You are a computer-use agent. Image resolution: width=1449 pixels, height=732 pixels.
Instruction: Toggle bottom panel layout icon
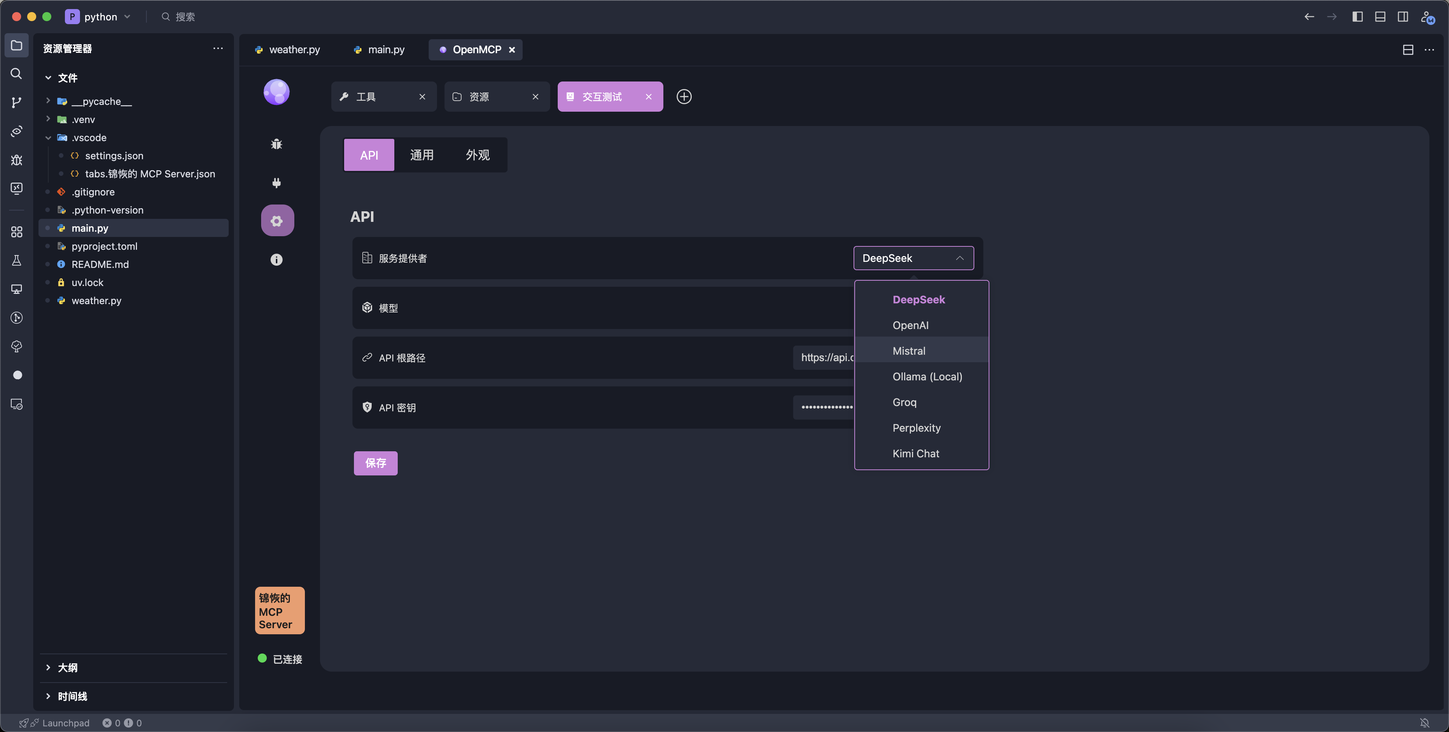(x=1380, y=17)
